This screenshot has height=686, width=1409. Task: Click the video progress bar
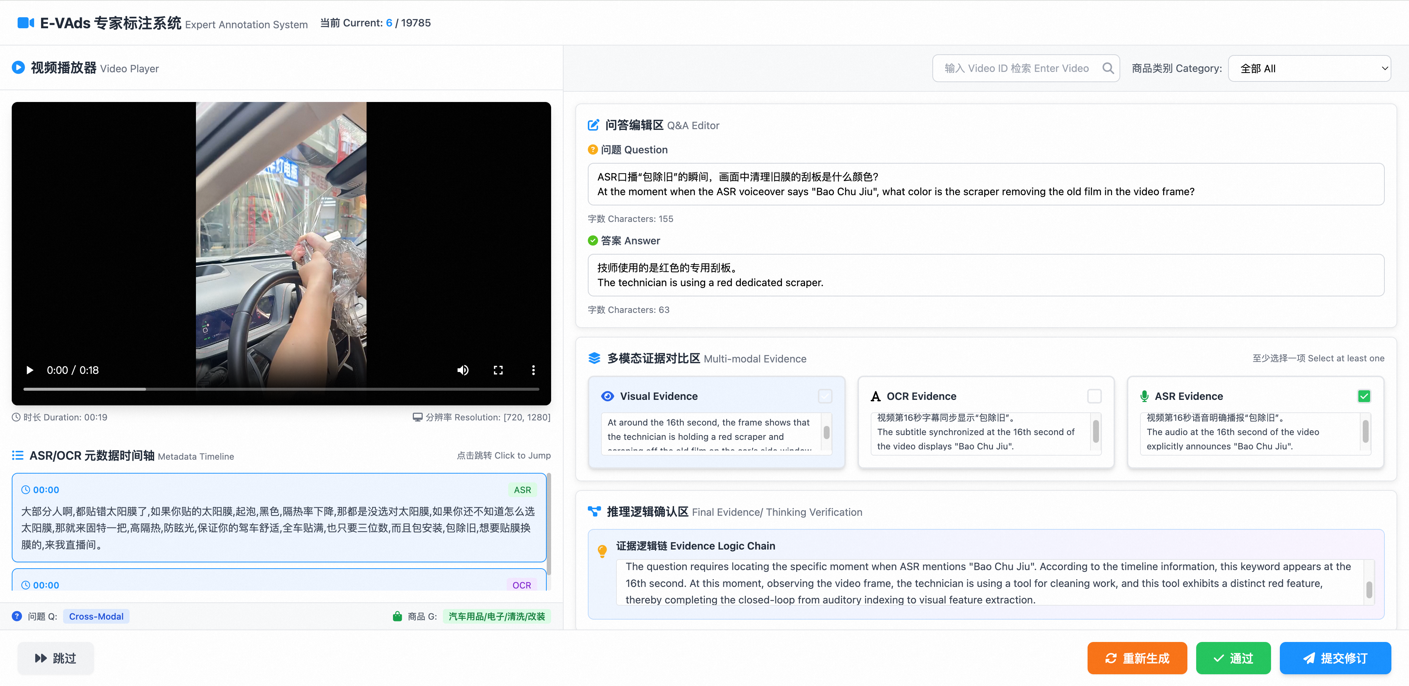(x=281, y=389)
